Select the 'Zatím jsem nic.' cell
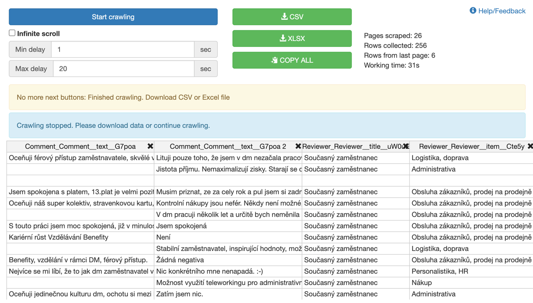 click(x=228, y=294)
